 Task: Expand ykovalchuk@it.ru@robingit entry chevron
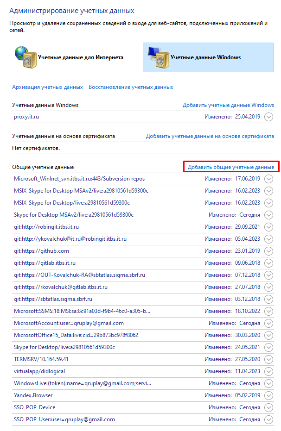pos(268,239)
